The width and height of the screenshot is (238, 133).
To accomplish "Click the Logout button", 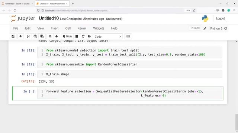I will 220,18.
